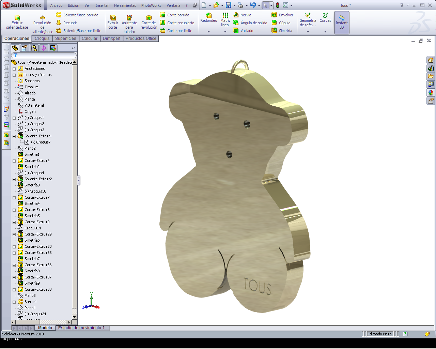Click the Curvas tool

(x=325, y=18)
